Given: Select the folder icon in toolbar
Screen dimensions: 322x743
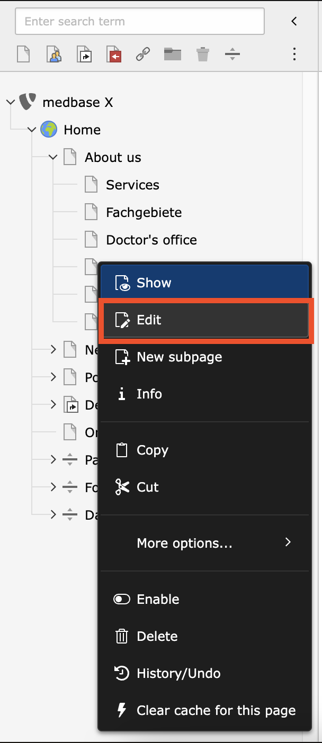Looking at the screenshot, I should 173,54.
